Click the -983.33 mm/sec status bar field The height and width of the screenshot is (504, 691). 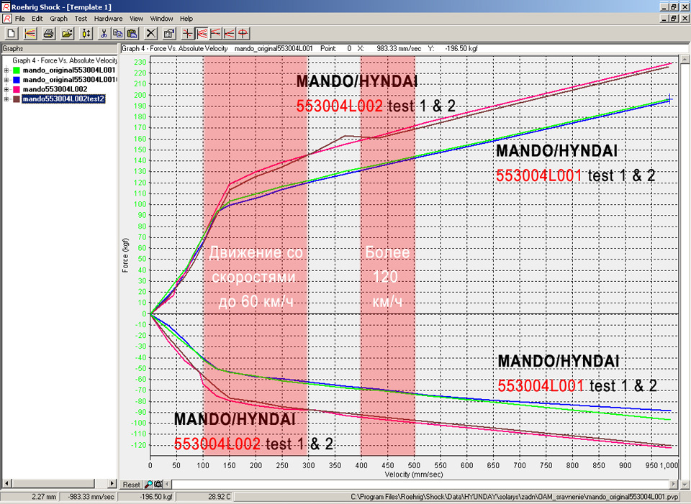coord(88,497)
